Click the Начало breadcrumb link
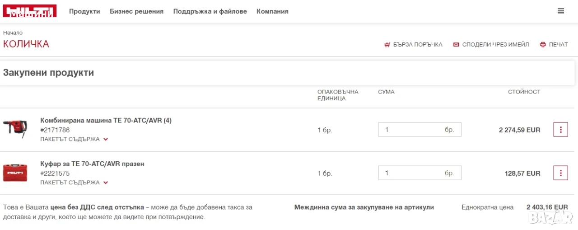This screenshot has height=230, width=578. click(x=13, y=33)
